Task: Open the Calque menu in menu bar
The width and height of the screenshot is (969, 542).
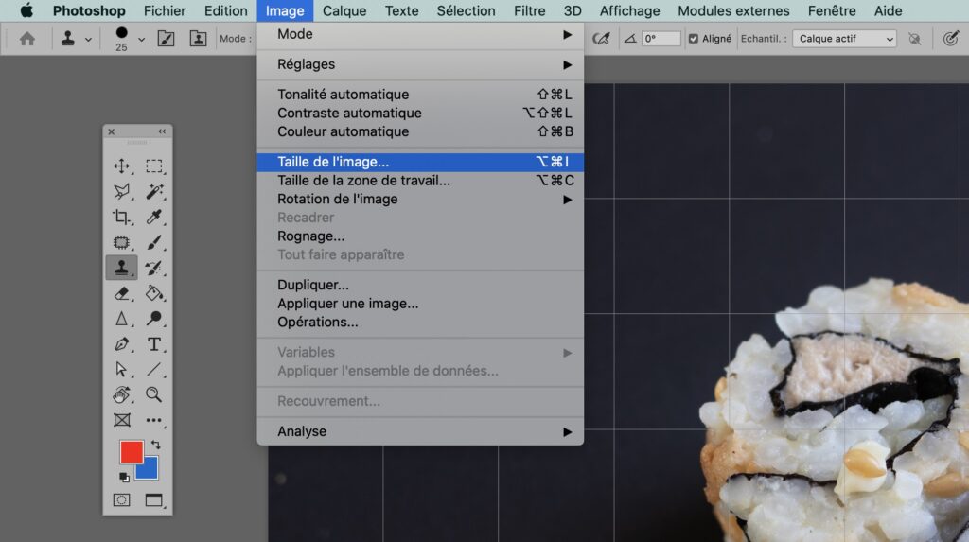Action: pyautogui.click(x=344, y=11)
